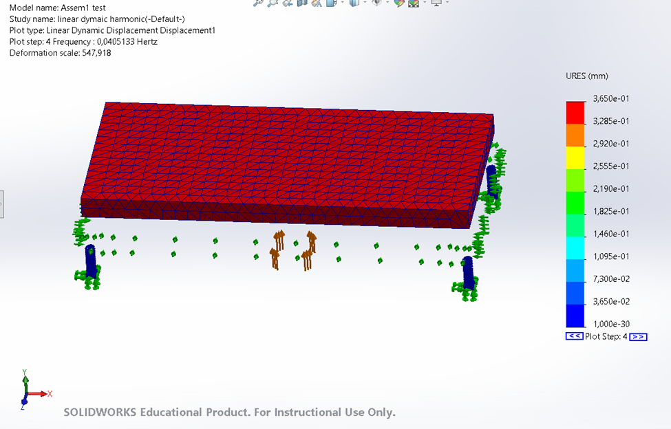Click the 'Model name: Assem1 test' text
671x429 pixels.
click(x=57, y=8)
